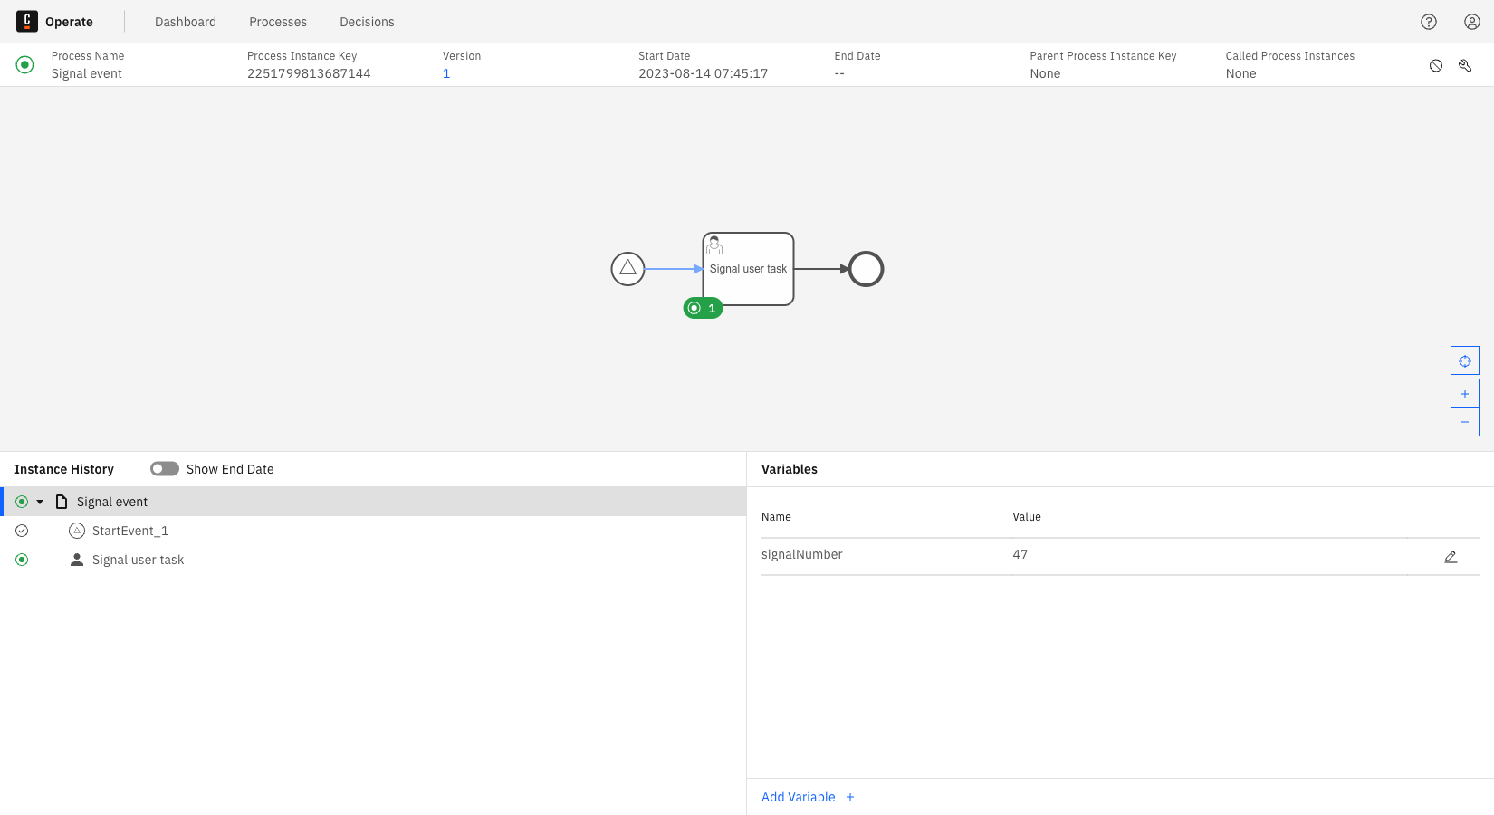This screenshot has height=815, width=1494.
Task: Click the completed icon beside StartEvent_1
Action: tap(22, 531)
